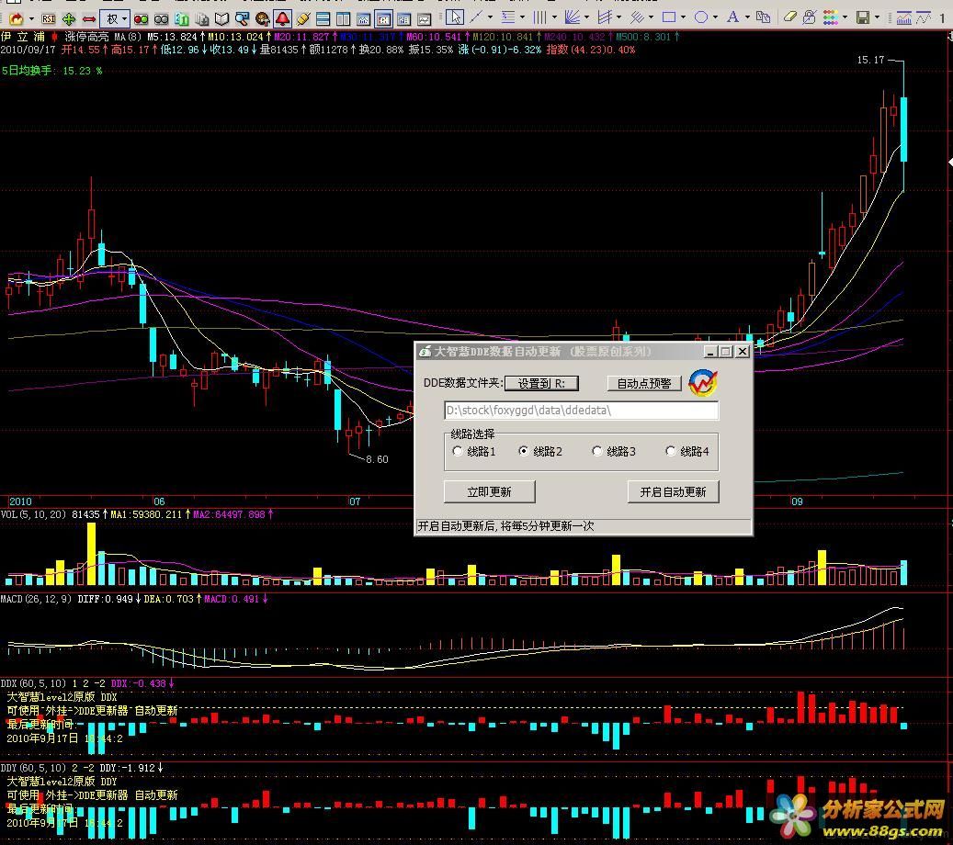Click the copy-documents icon in toolbar

click(764, 17)
